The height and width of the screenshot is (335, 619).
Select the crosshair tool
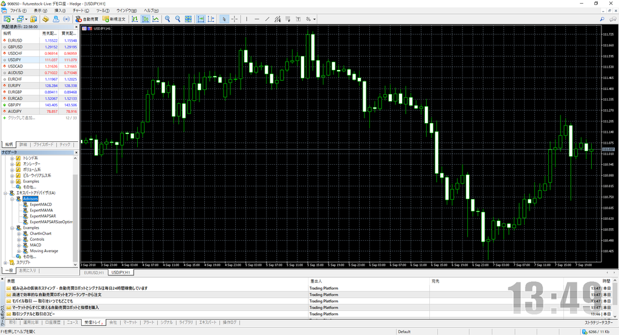tap(235, 19)
